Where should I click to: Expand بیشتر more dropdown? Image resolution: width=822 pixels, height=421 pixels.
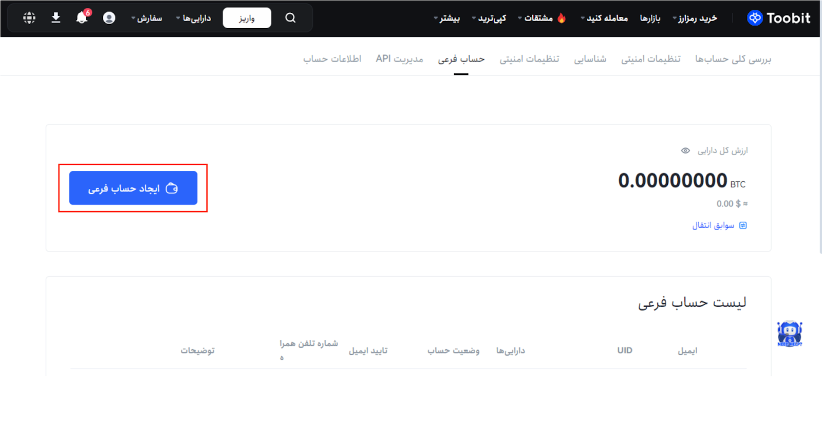(447, 18)
